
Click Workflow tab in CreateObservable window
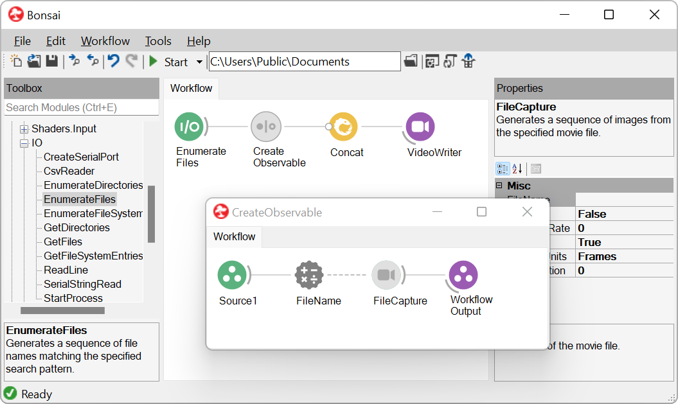click(235, 236)
